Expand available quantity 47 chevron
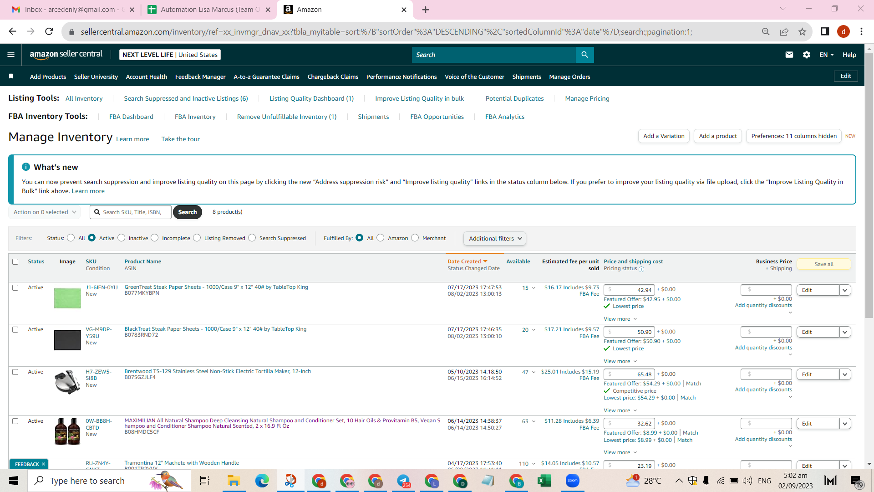Image resolution: width=874 pixels, height=492 pixels. coord(534,372)
